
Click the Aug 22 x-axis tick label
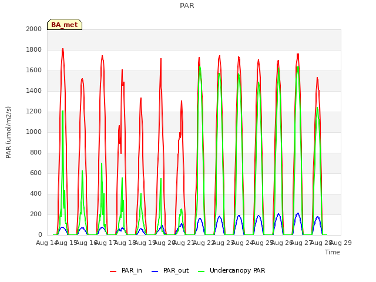(204, 243)
